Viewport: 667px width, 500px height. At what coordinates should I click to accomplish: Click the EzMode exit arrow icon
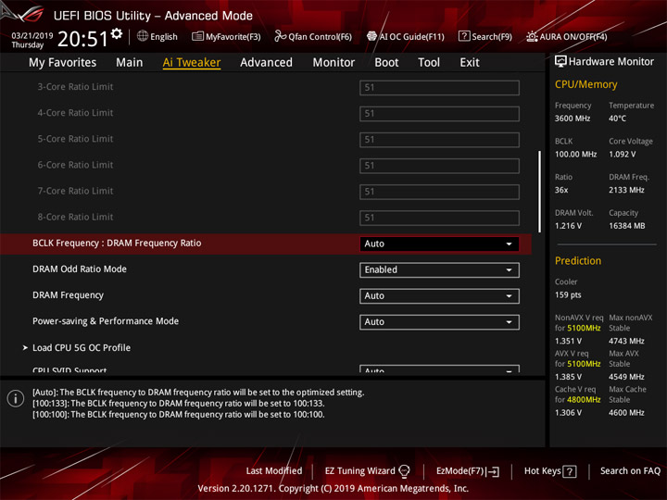point(493,471)
